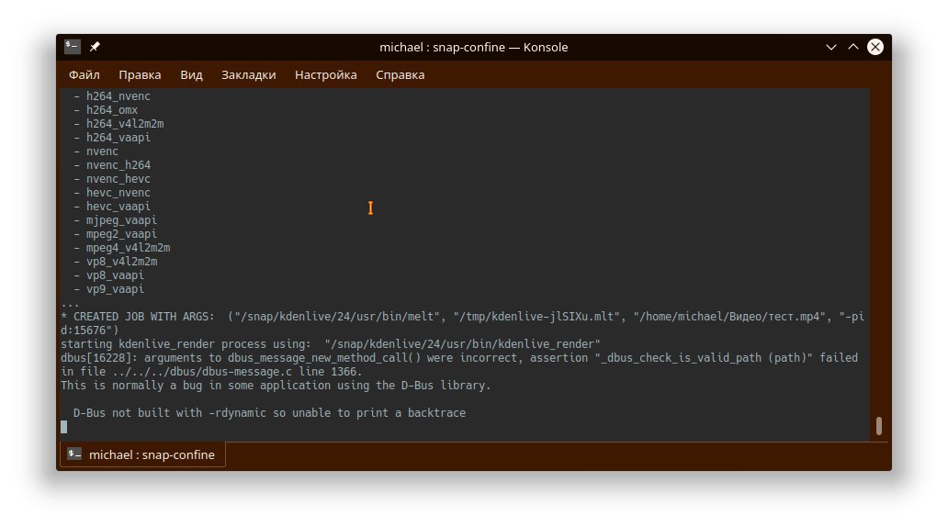Click the terminal cursor block at prompt

coord(63,427)
